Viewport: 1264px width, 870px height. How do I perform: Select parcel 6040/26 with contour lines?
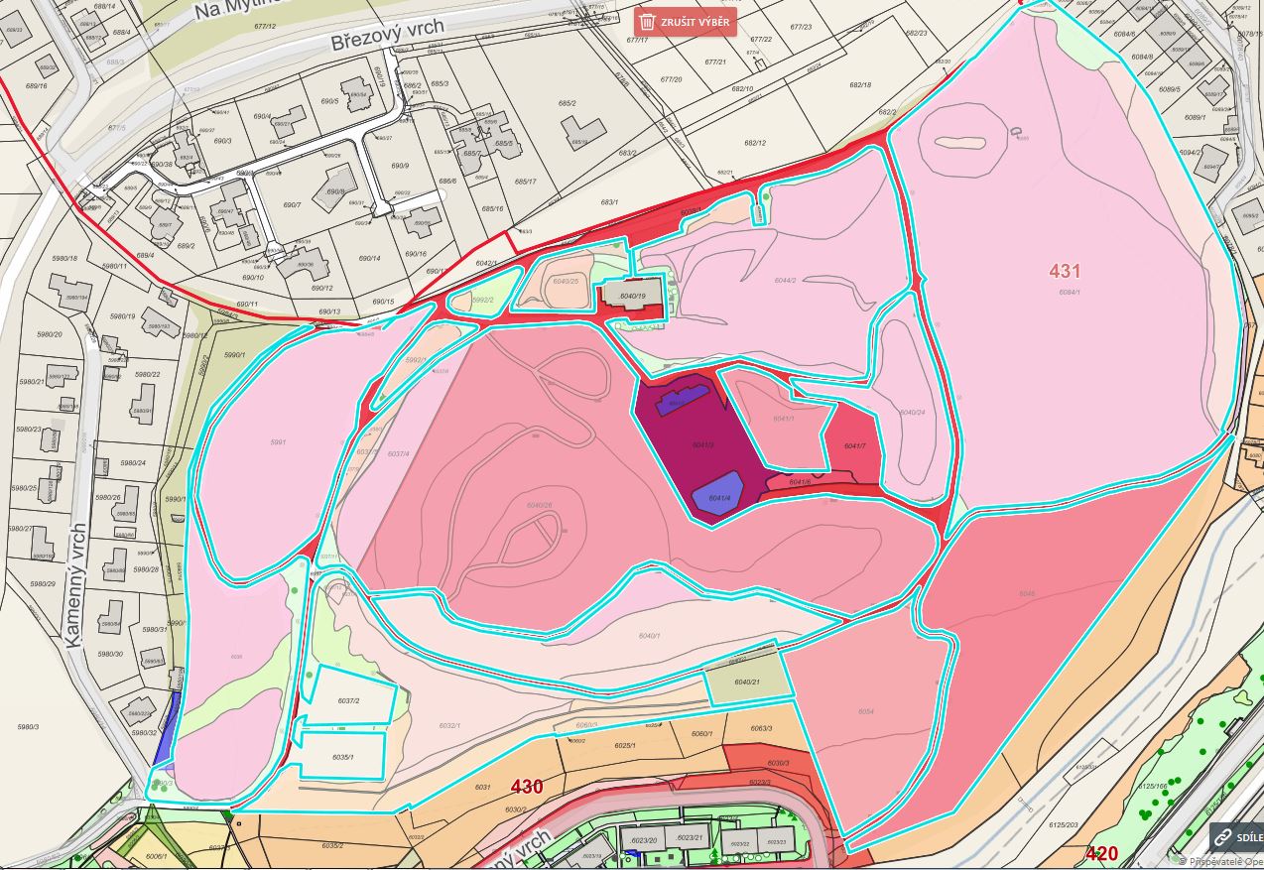pyautogui.click(x=539, y=506)
